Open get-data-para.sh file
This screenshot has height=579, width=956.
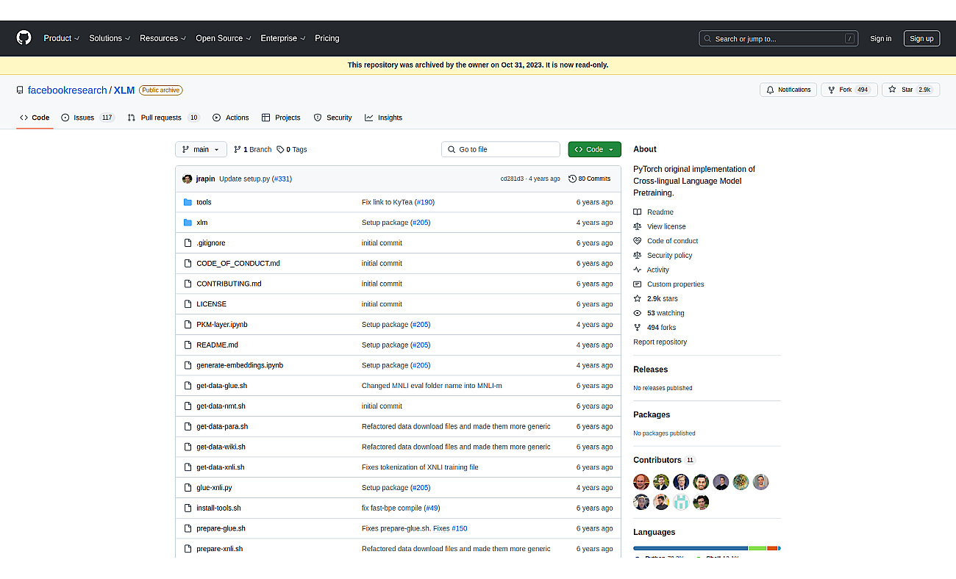[x=222, y=427]
